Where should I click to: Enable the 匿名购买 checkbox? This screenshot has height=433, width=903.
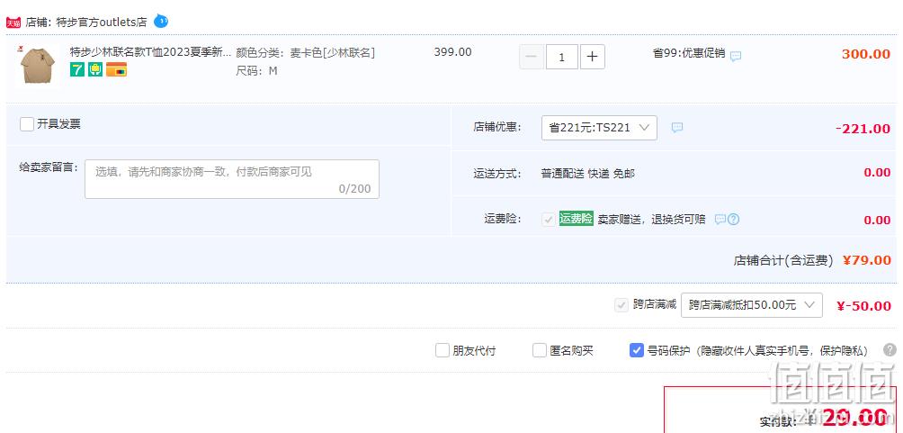pos(539,350)
